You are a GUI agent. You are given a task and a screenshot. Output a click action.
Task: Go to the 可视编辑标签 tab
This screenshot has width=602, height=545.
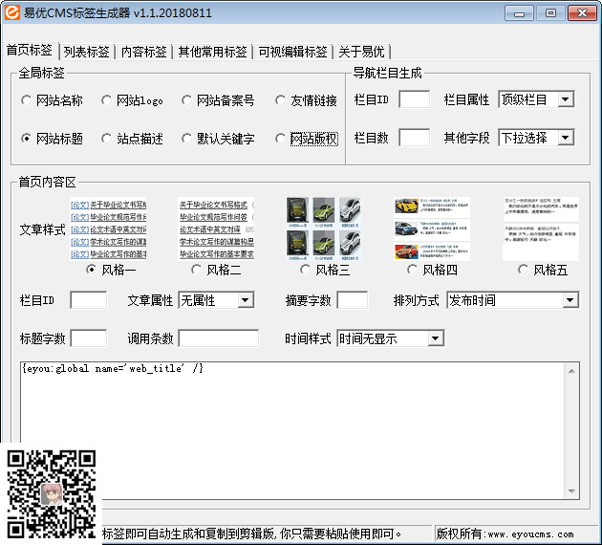pyautogui.click(x=292, y=52)
